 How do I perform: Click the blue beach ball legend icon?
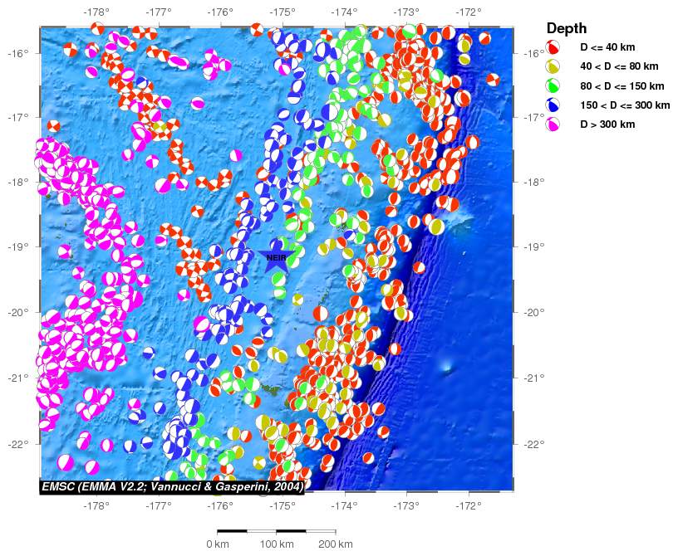pyautogui.click(x=553, y=105)
